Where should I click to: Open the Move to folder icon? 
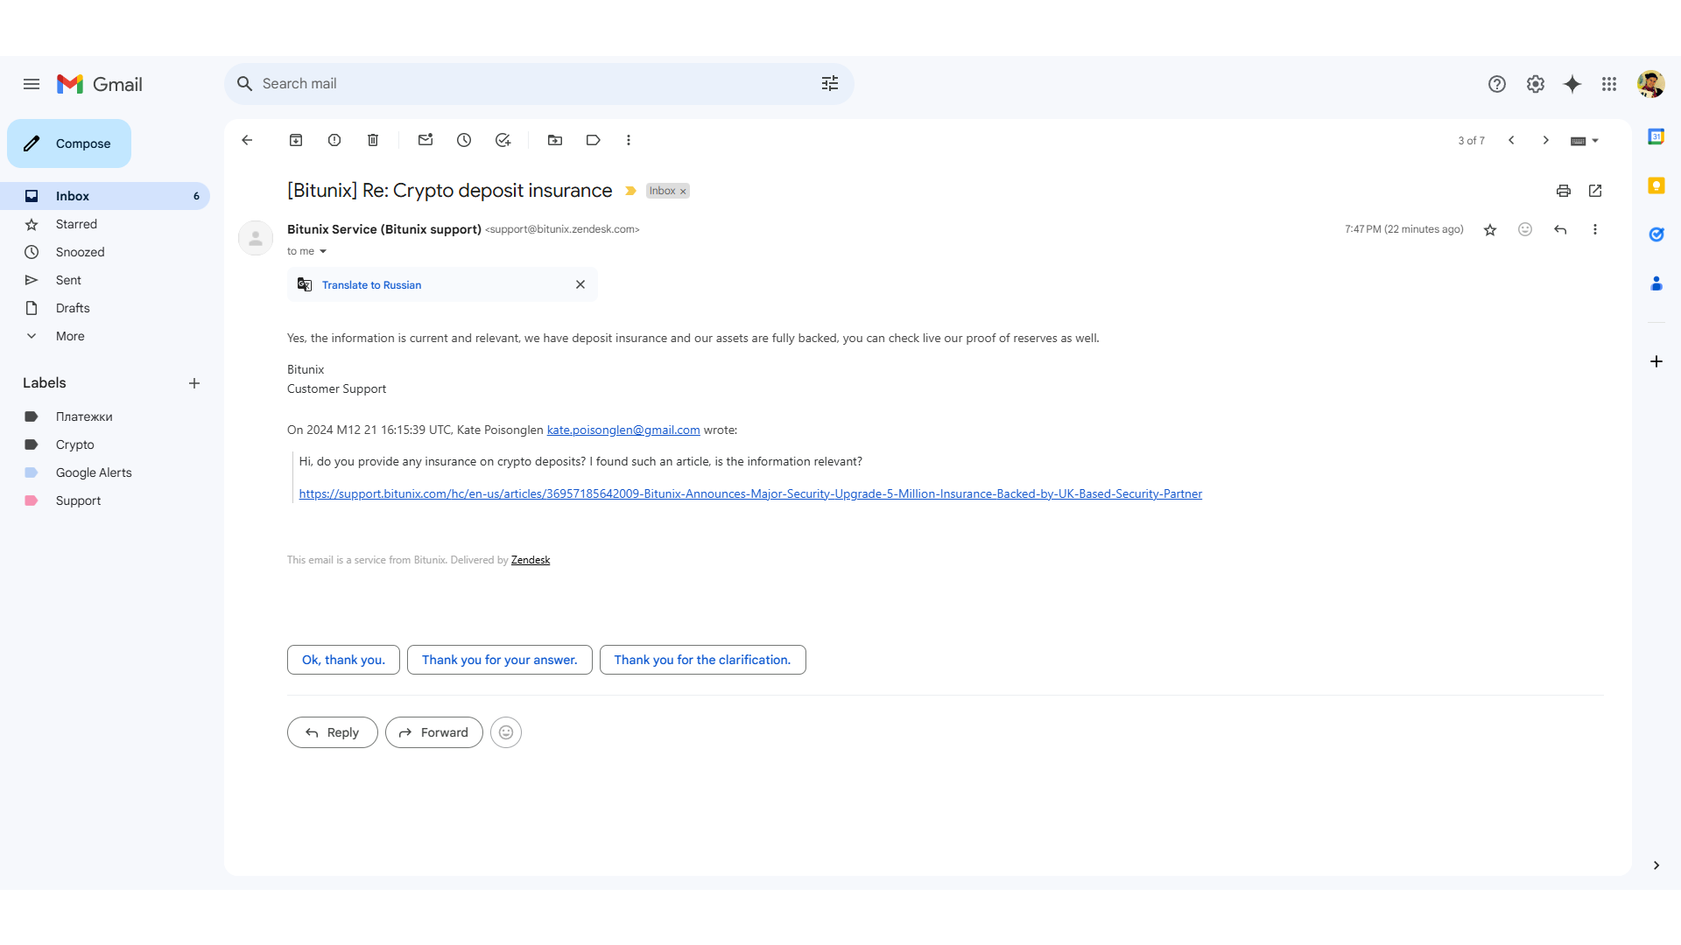coord(555,140)
